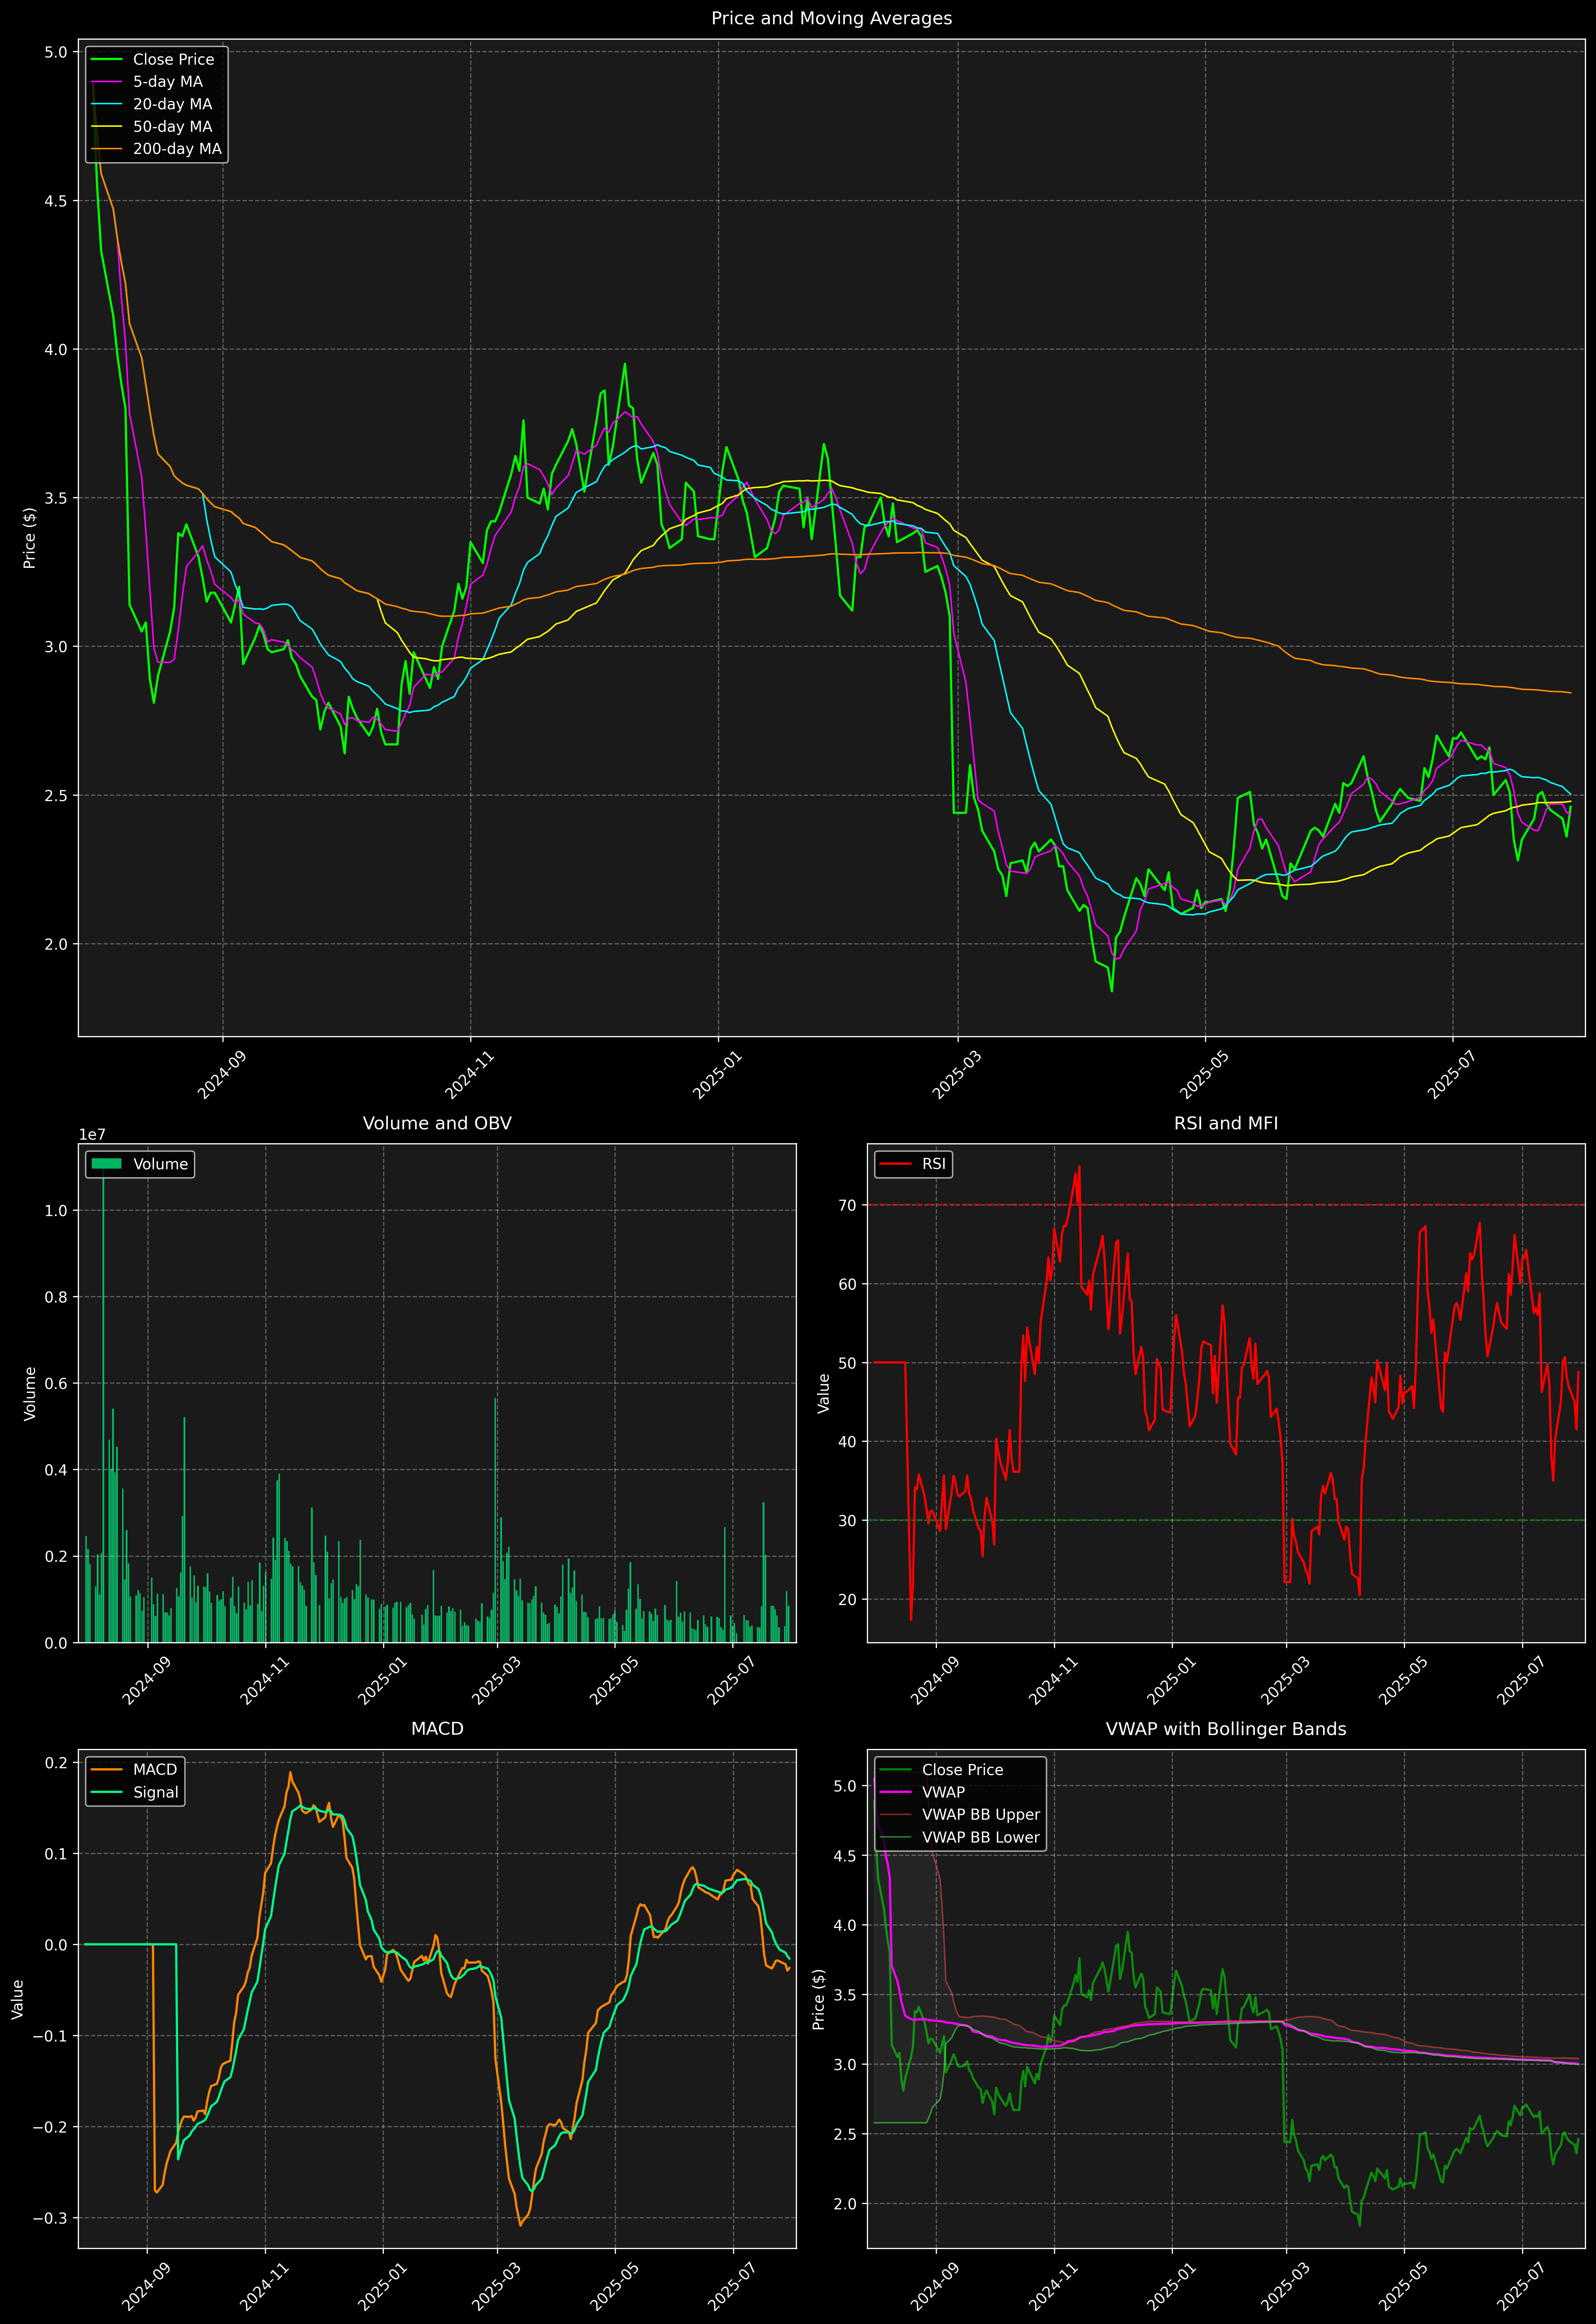Image resolution: width=1596 pixels, height=2324 pixels.
Task: Click the '4.5' y-axis tick on the top chart
Action: [56, 201]
